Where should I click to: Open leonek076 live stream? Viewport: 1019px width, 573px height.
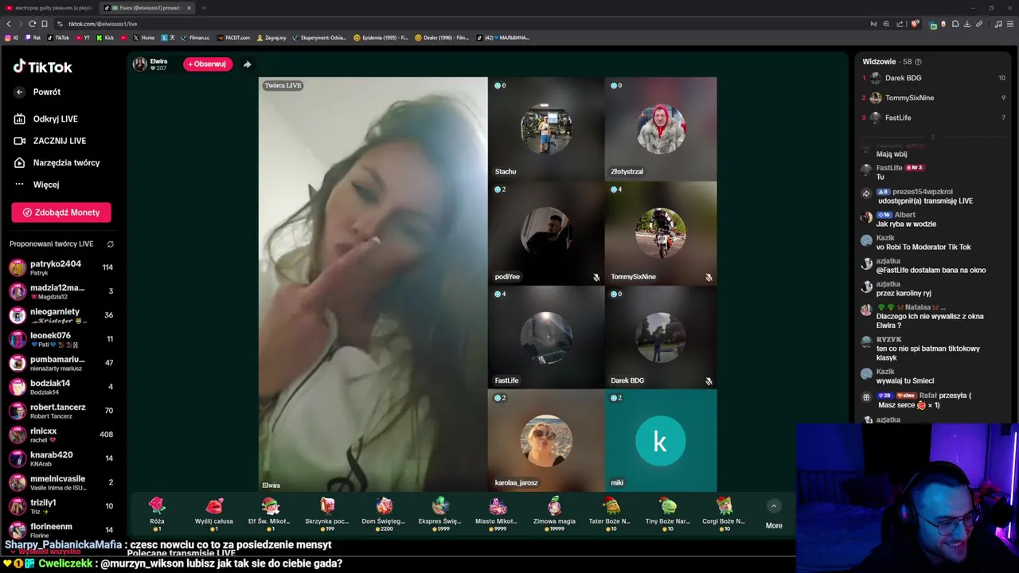click(x=61, y=339)
